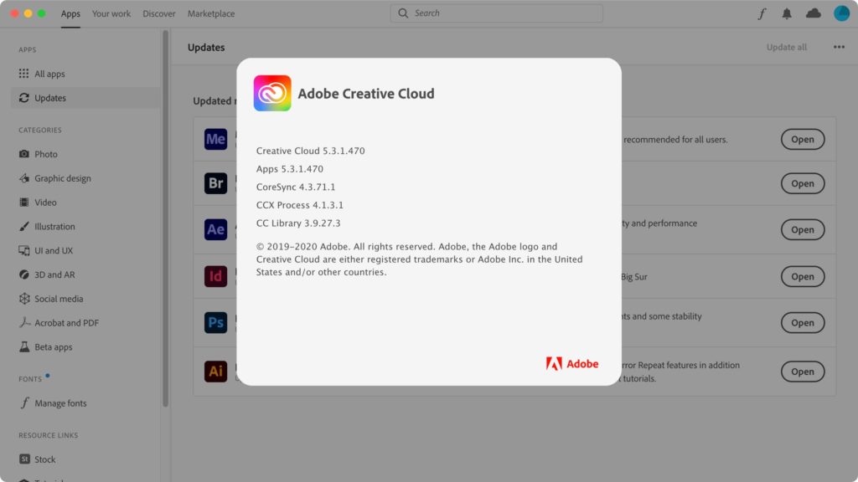
Task: Choose the Graphic design category
Action: pyautogui.click(x=62, y=178)
